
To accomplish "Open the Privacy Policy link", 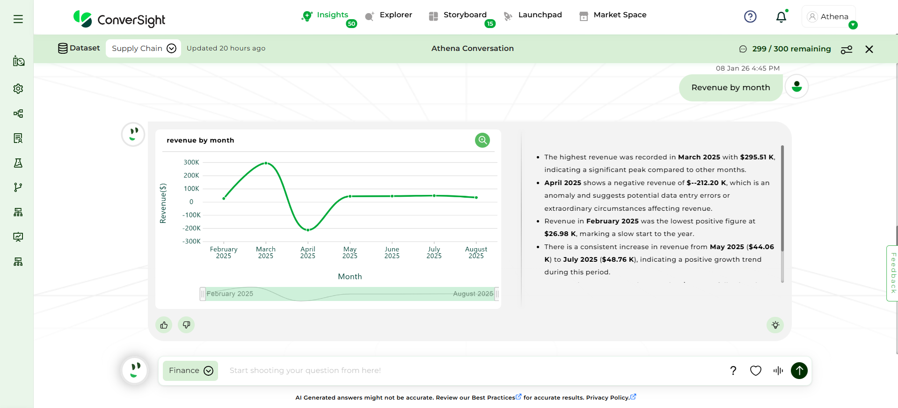I will pyautogui.click(x=607, y=398).
